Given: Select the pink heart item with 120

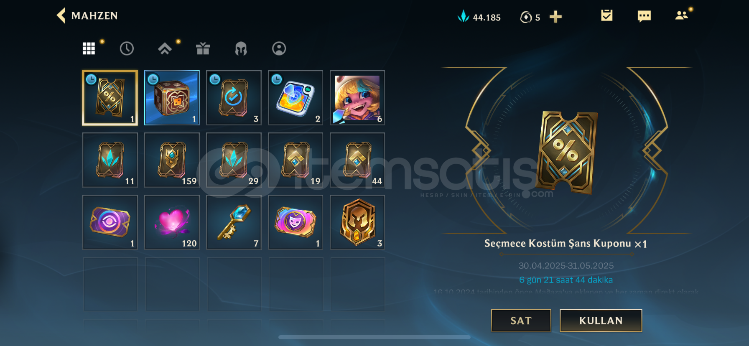Looking at the screenshot, I should point(172,222).
